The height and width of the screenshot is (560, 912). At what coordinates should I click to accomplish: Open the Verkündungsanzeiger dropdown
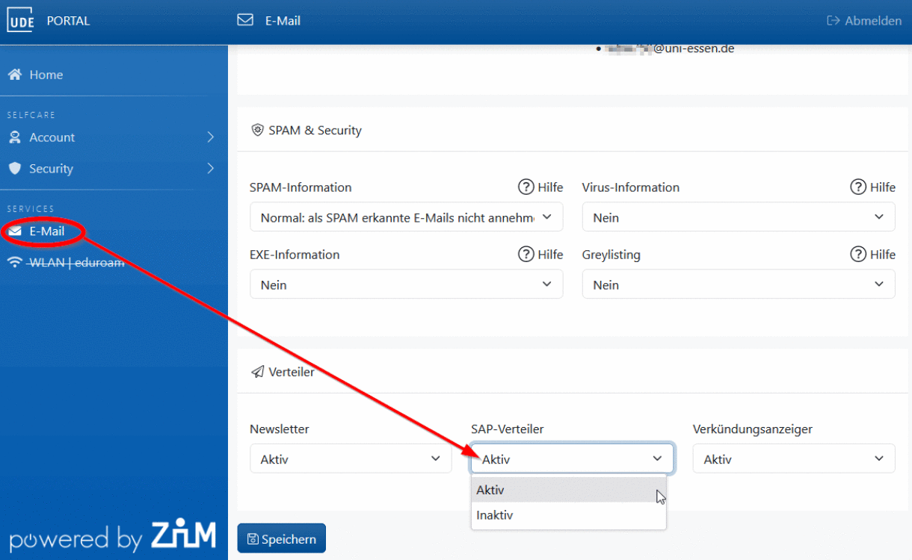point(793,459)
